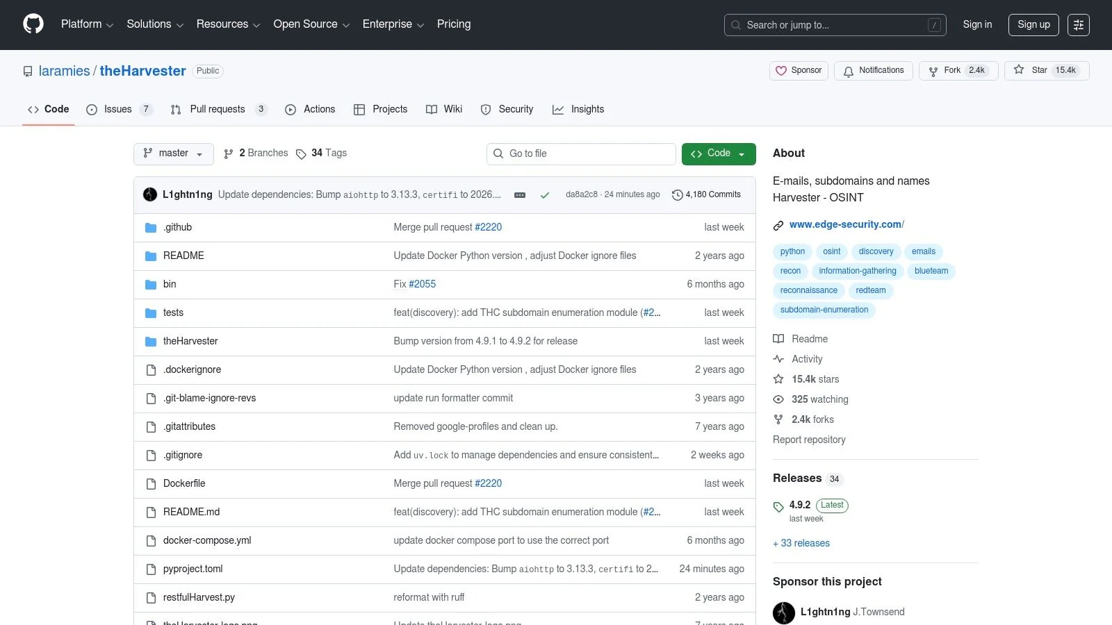
Task: Select the subdomain-enumeration topic tag
Action: pos(824,310)
